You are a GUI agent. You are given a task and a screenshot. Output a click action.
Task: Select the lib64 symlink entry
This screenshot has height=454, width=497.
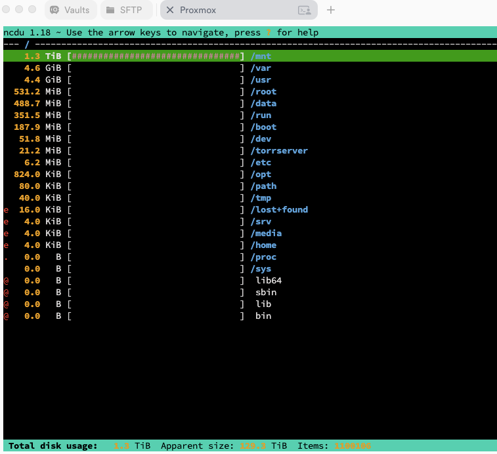point(269,281)
